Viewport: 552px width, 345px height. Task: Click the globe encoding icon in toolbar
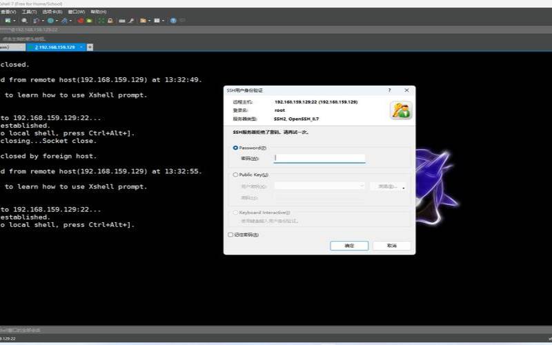[50, 21]
